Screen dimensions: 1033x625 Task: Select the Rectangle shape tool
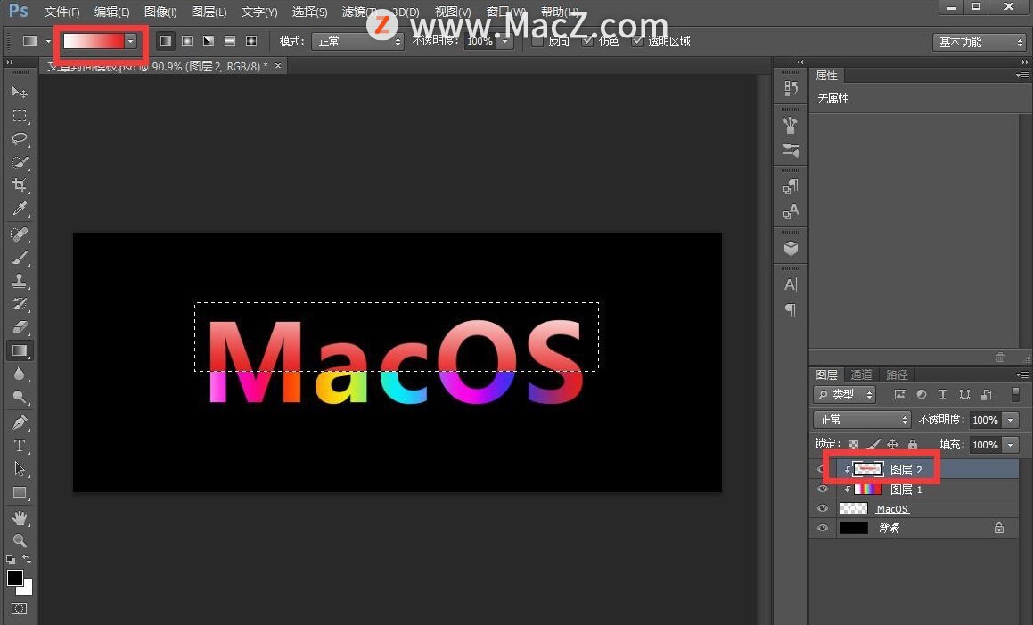tap(20, 492)
